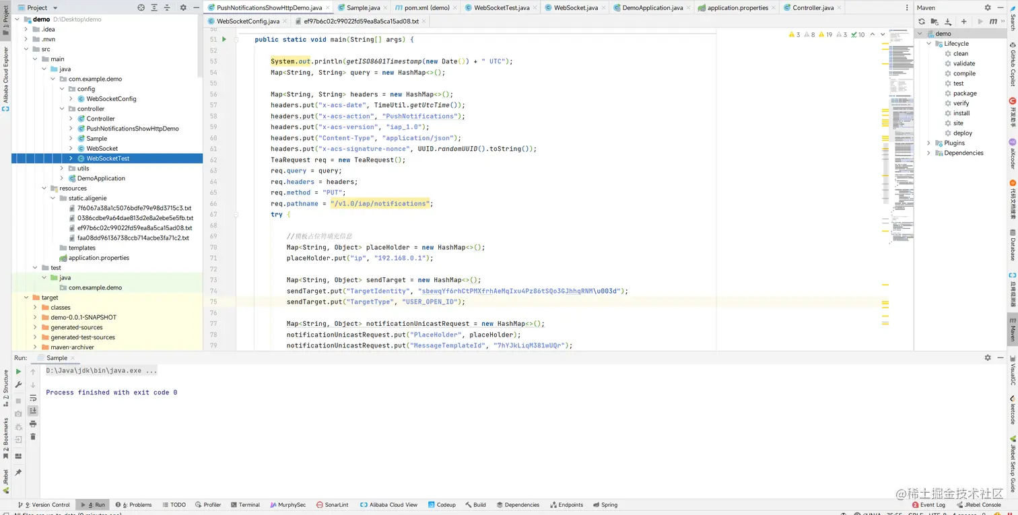Select Maven 'install' lifecycle goal
Screen dimensions: 1018x515
pos(961,113)
